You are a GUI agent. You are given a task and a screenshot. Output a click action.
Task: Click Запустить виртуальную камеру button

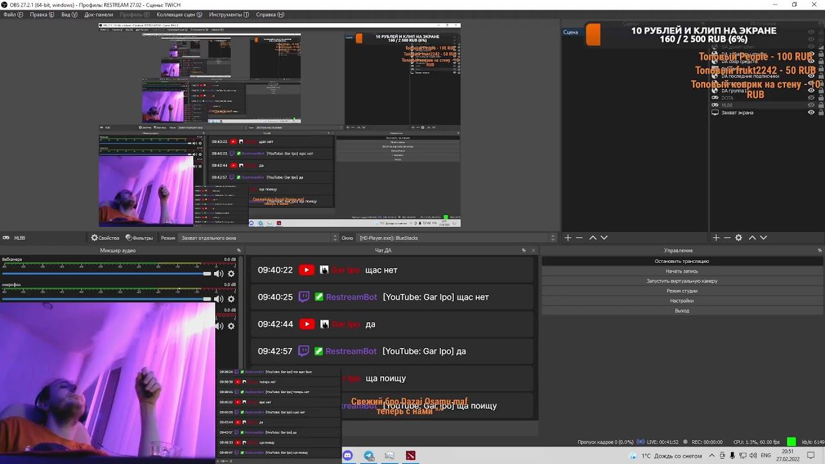point(682,281)
